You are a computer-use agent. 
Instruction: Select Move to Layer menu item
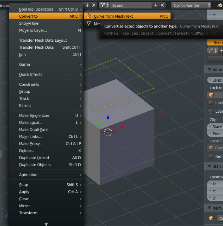pos(46,30)
